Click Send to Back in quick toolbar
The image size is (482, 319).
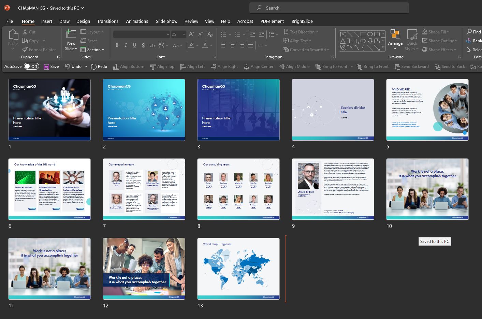(x=450, y=67)
